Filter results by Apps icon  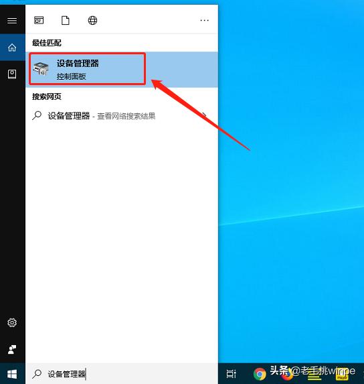(39, 20)
